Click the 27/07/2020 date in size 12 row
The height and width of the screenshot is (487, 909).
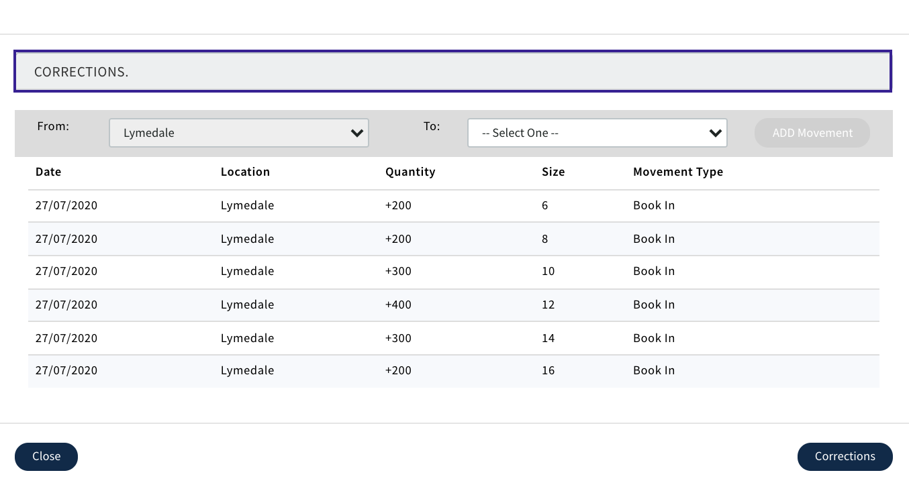coord(66,305)
